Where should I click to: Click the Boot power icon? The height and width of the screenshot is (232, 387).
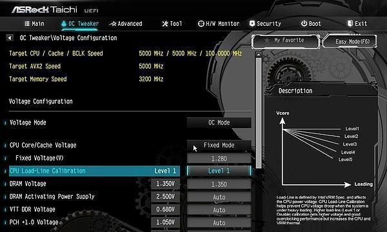click(304, 23)
